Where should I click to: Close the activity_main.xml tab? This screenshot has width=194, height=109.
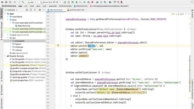coord(86,10)
